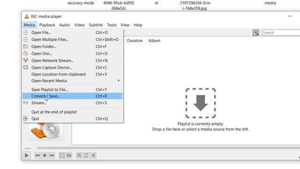Toggle Quit at the end of playlist

(73, 112)
